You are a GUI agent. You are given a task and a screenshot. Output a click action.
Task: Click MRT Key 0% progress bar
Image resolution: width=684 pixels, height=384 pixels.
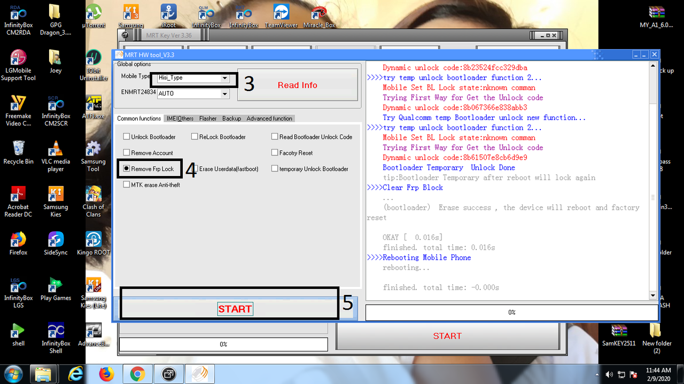pos(223,344)
